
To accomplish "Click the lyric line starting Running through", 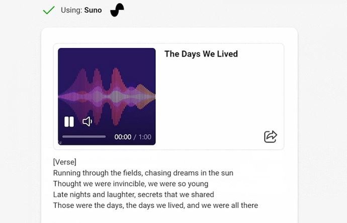I will tap(143, 173).
